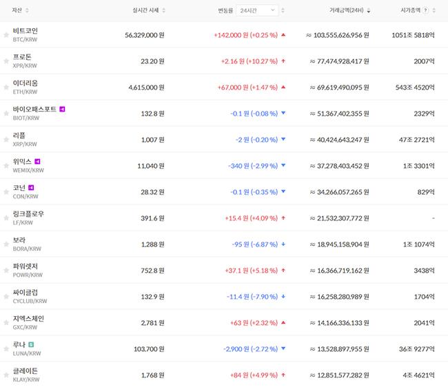This screenshot has height=387, width=448.
Task: Click the purple badge beside 위믹스
Action: point(47,162)
